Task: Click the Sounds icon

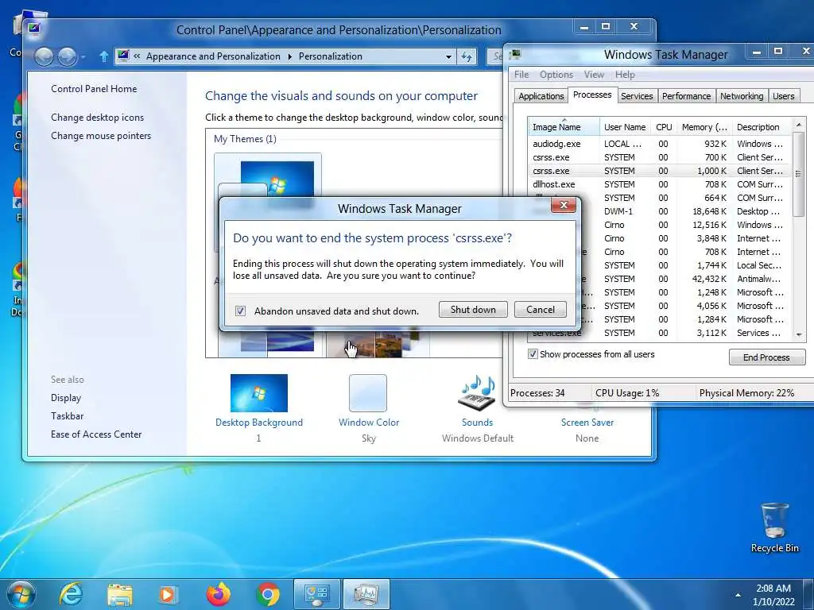Action: coord(477,392)
